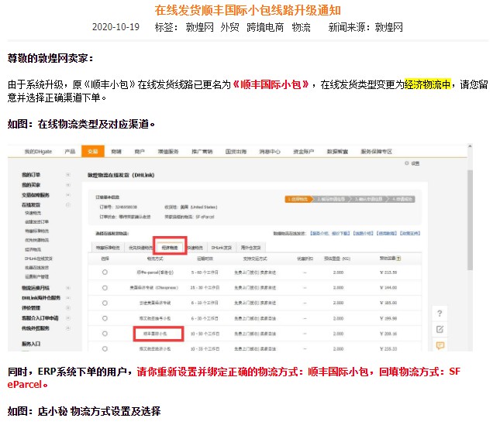Click the question mark help icon
Screen dimensions: 500x425
(x=440, y=314)
